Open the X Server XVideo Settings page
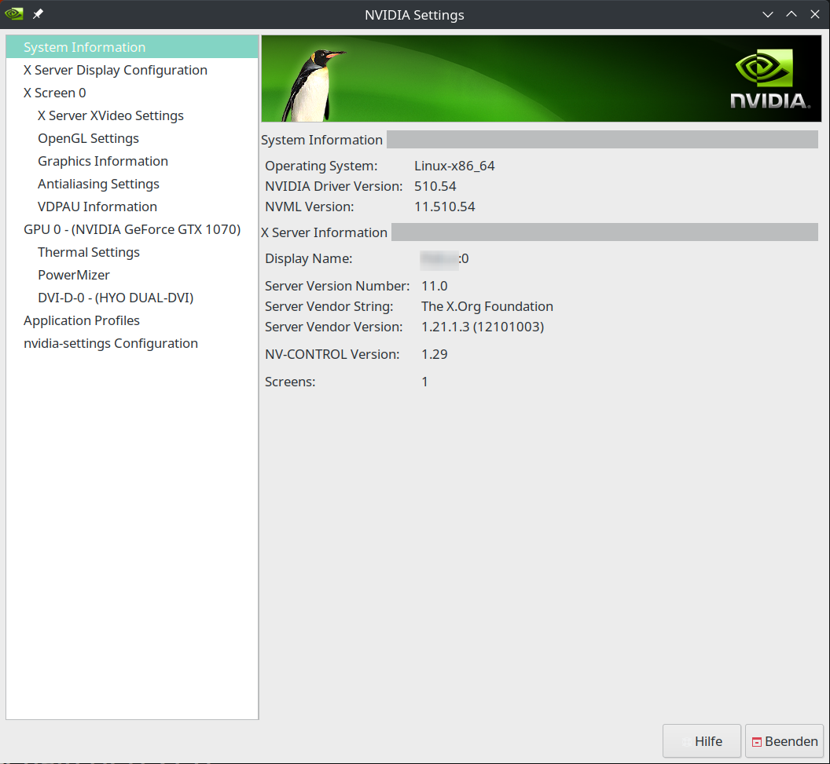The height and width of the screenshot is (764, 830). [110, 115]
